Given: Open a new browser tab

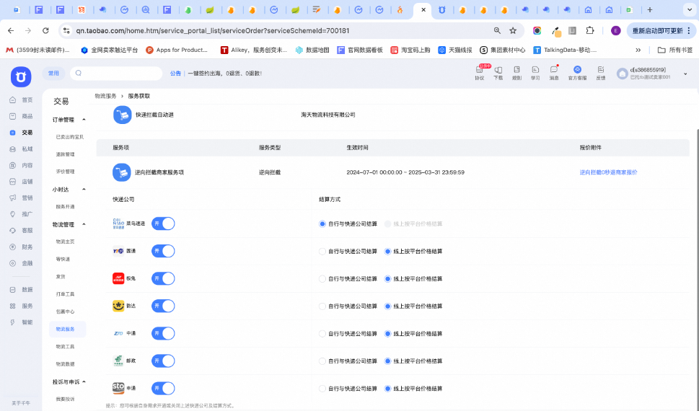Looking at the screenshot, I should point(650,10).
